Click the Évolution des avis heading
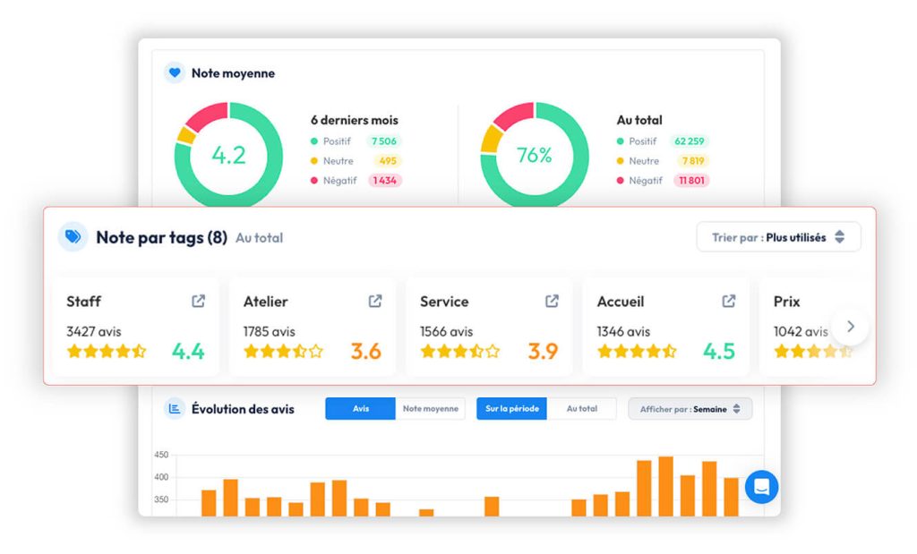 click(243, 409)
